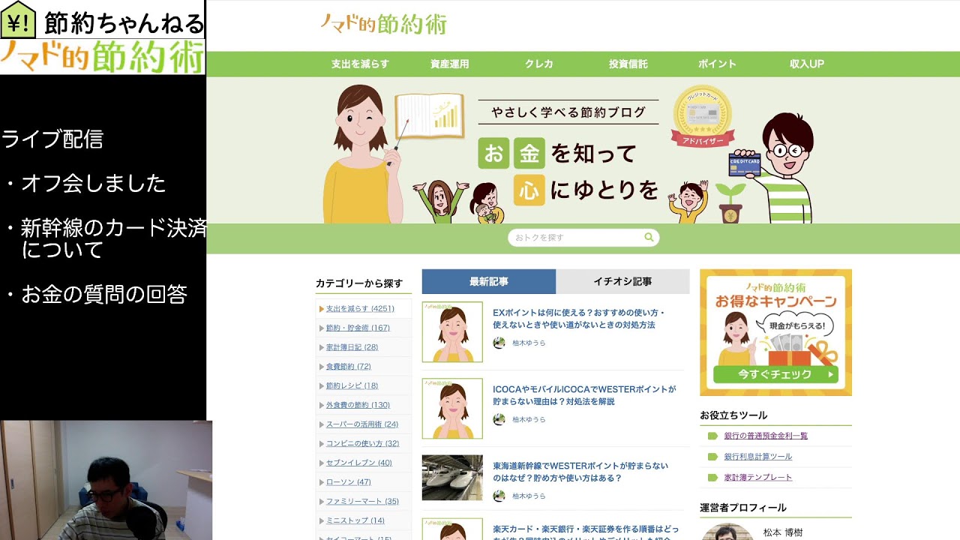This screenshot has width=960, height=540.
Task: Switch to the イチオシ記事 tab
Action: (x=622, y=281)
